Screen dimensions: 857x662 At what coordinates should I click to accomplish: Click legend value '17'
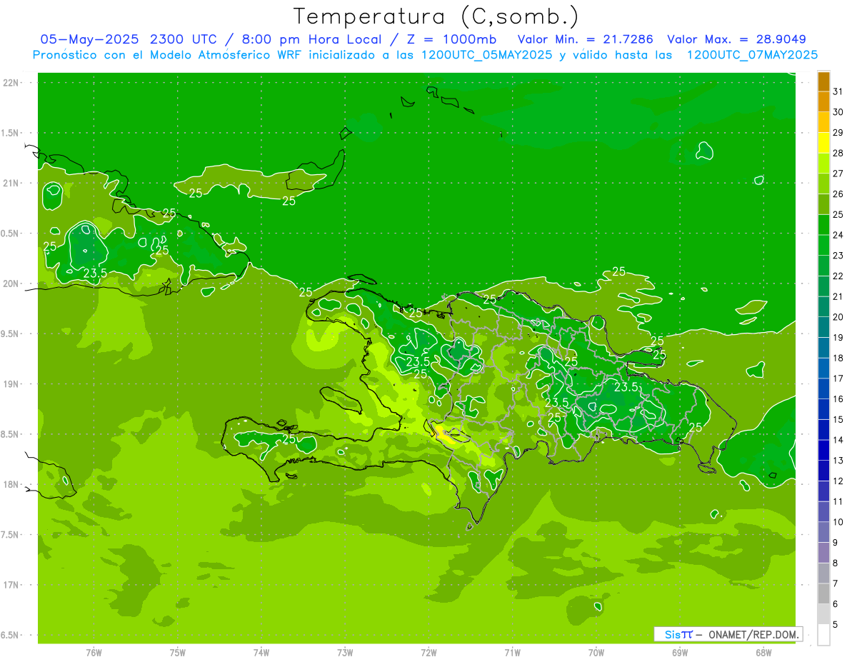click(x=838, y=378)
